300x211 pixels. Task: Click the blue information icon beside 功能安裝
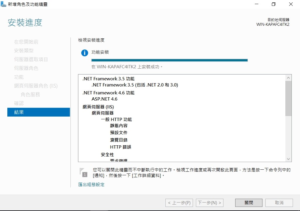point(84,53)
